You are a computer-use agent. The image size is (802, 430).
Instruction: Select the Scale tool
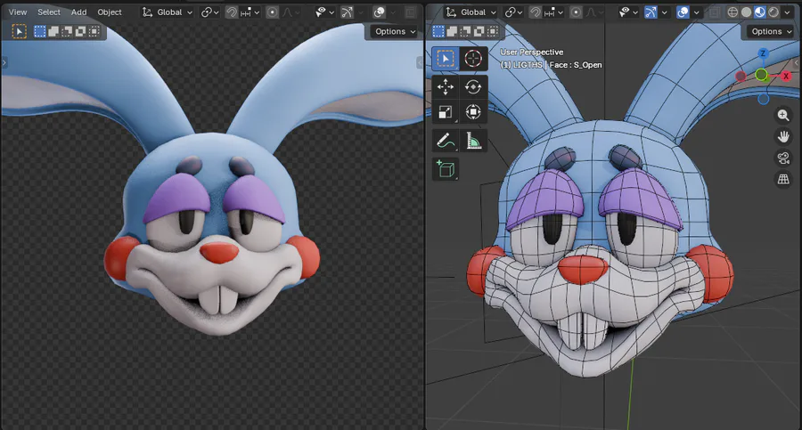click(x=446, y=112)
